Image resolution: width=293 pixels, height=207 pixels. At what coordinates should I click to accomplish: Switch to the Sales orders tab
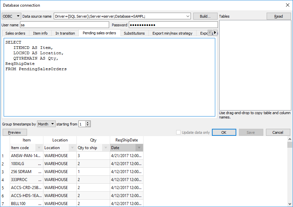tap(15, 33)
